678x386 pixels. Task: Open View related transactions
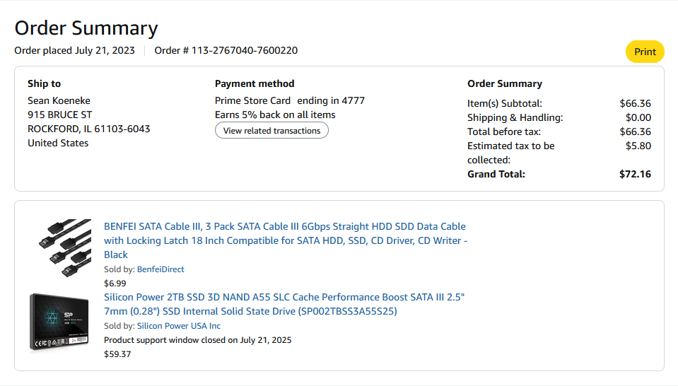click(x=271, y=131)
